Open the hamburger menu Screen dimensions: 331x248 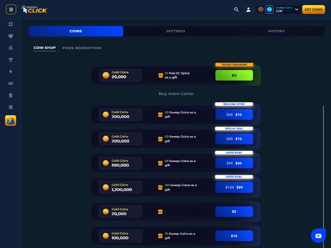pyautogui.click(x=11, y=9)
